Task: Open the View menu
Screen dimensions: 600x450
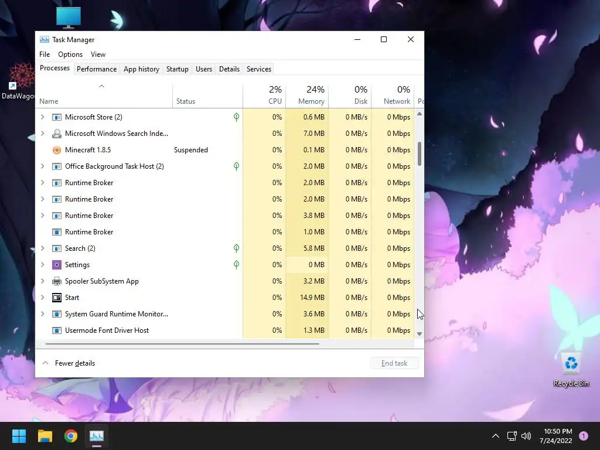Action: 98,54
